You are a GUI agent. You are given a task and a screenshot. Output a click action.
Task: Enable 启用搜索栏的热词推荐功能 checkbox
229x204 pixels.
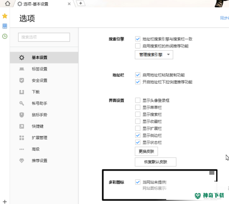(x=138, y=46)
